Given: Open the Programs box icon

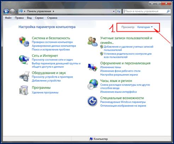Looking at the screenshot, I should pyautogui.click(x=24, y=90).
